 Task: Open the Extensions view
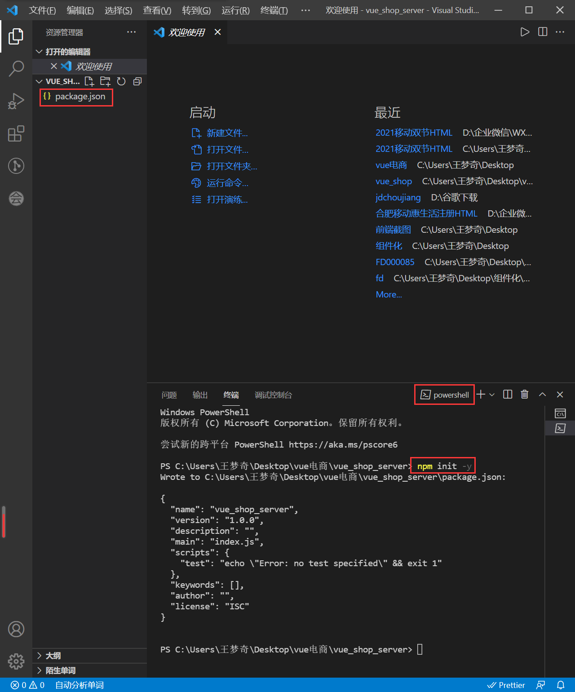point(16,133)
